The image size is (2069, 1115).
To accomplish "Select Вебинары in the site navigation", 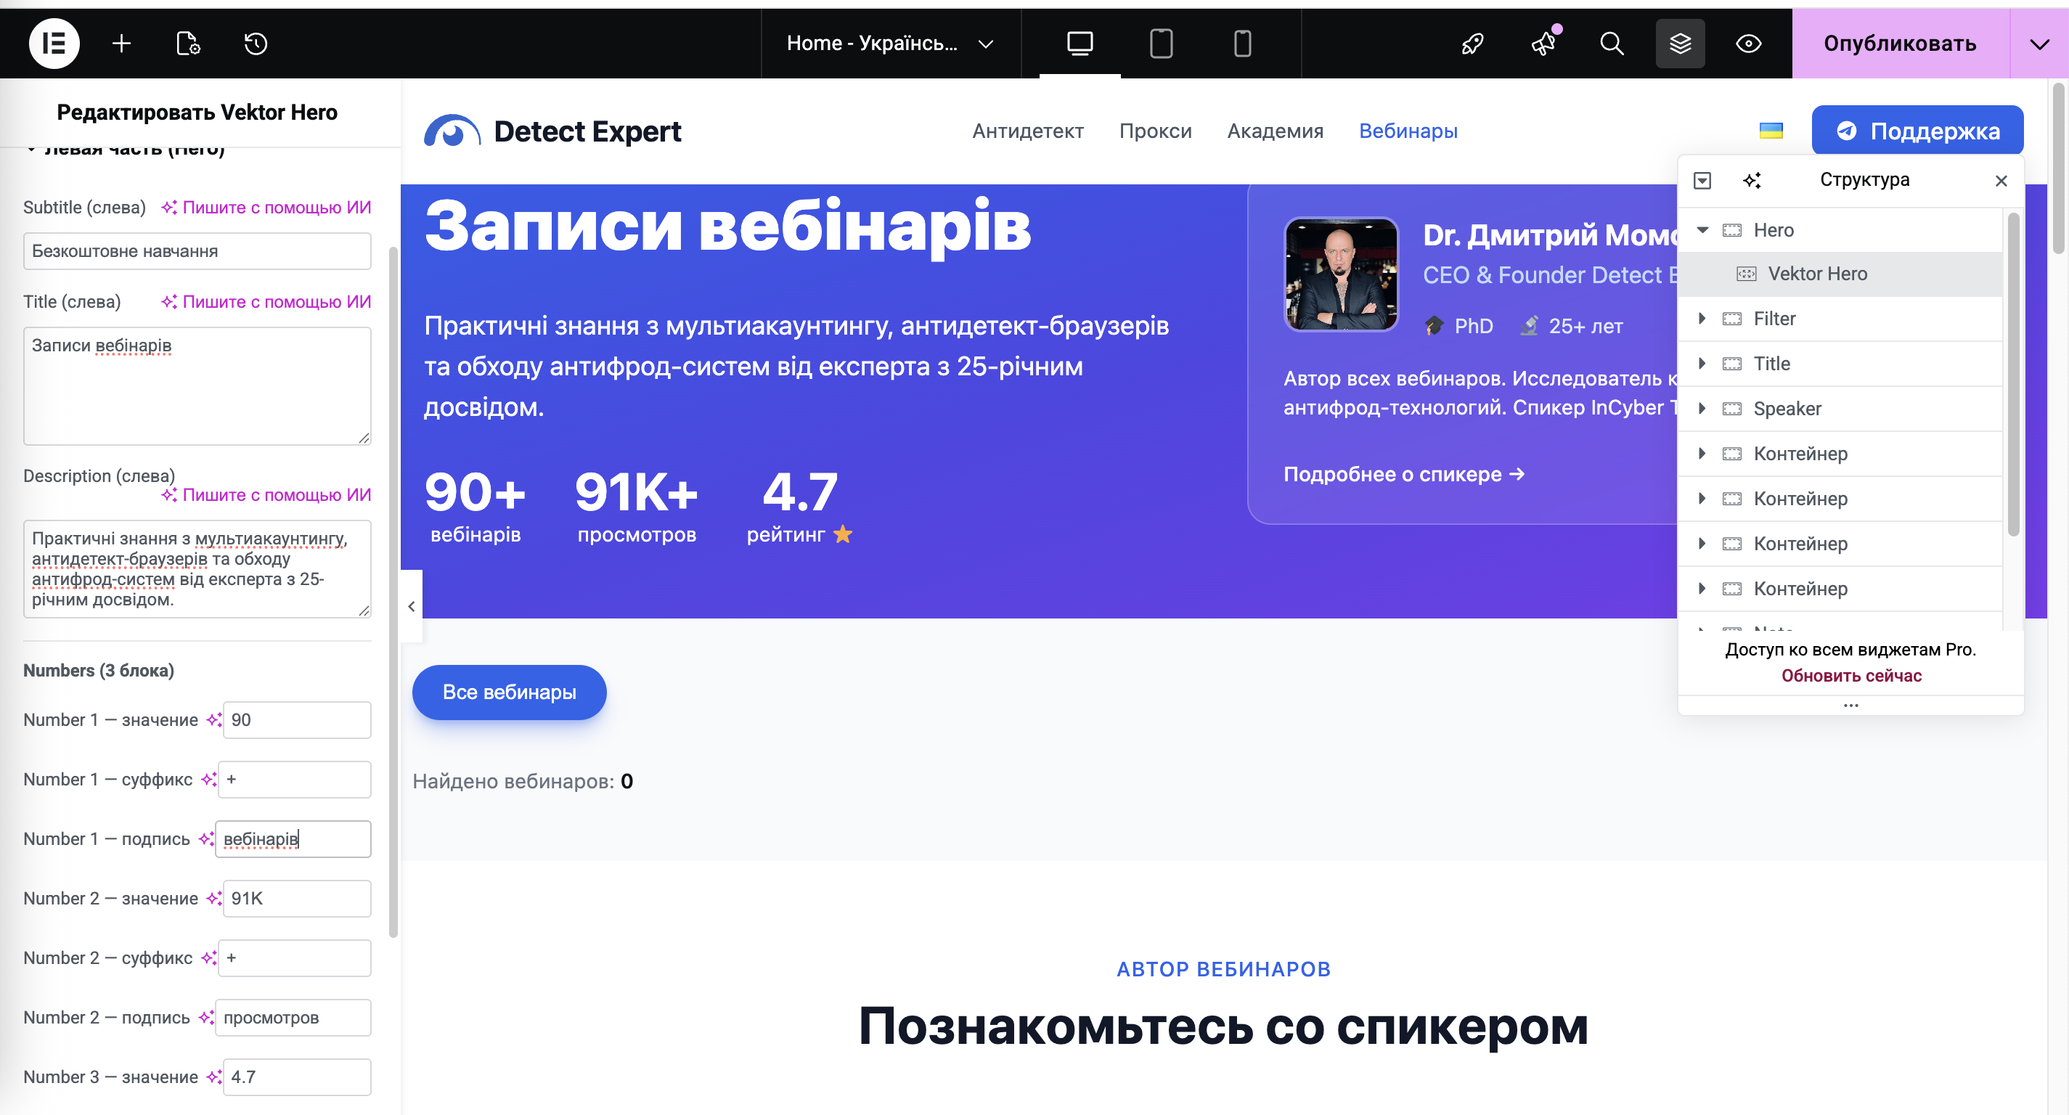I will pyautogui.click(x=1408, y=131).
